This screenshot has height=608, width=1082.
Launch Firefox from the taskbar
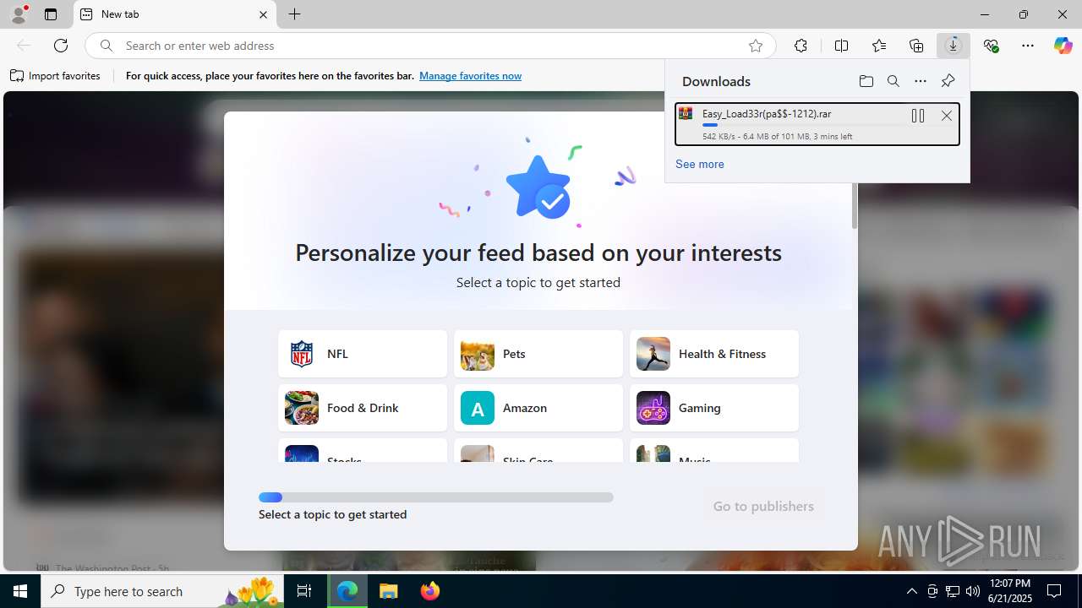[x=430, y=591]
